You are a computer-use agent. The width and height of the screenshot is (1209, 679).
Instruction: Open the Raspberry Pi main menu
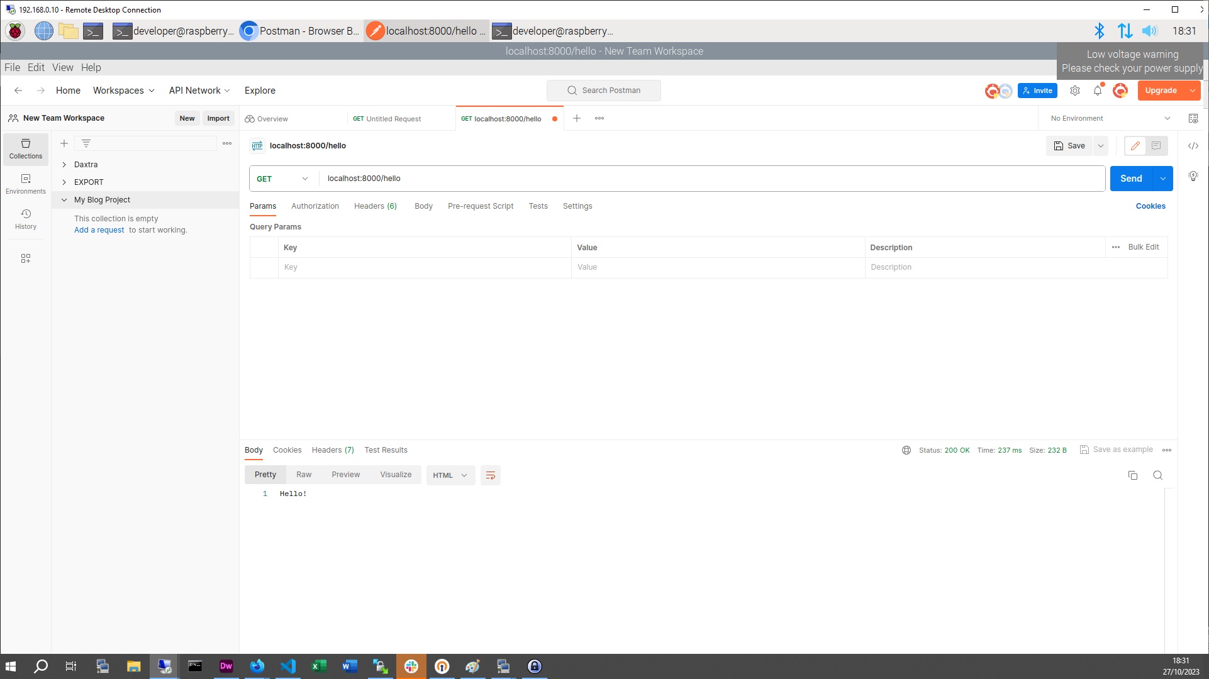(x=15, y=31)
